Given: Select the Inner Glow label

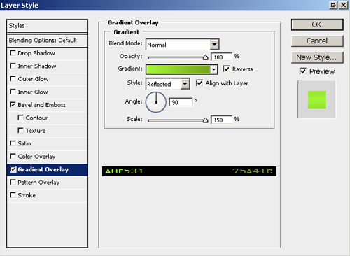Looking at the screenshot, I should tap(33, 92).
